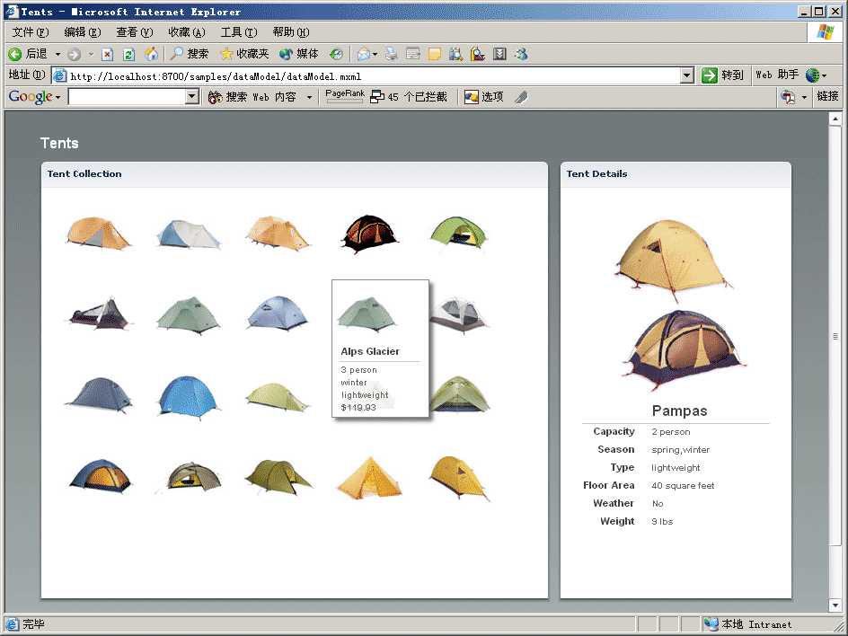This screenshot has height=636, width=848.
Task: Select the black and red tent thumbnail
Action: click(x=369, y=234)
